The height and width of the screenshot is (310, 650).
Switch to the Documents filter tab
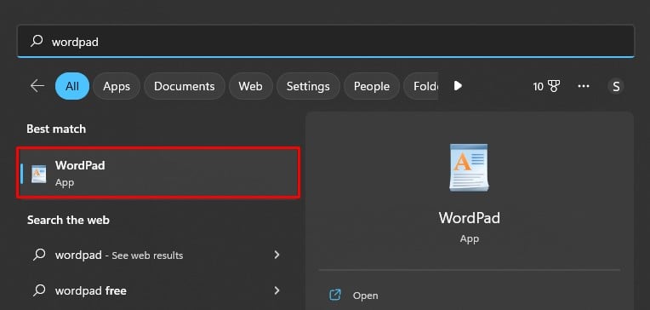point(185,86)
